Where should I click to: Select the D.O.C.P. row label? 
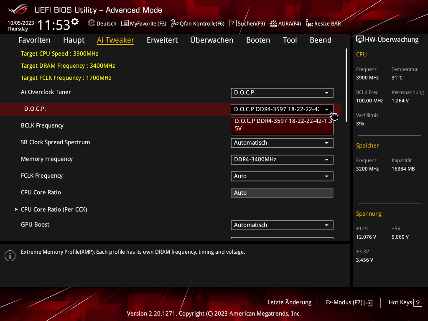(x=35, y=109)
